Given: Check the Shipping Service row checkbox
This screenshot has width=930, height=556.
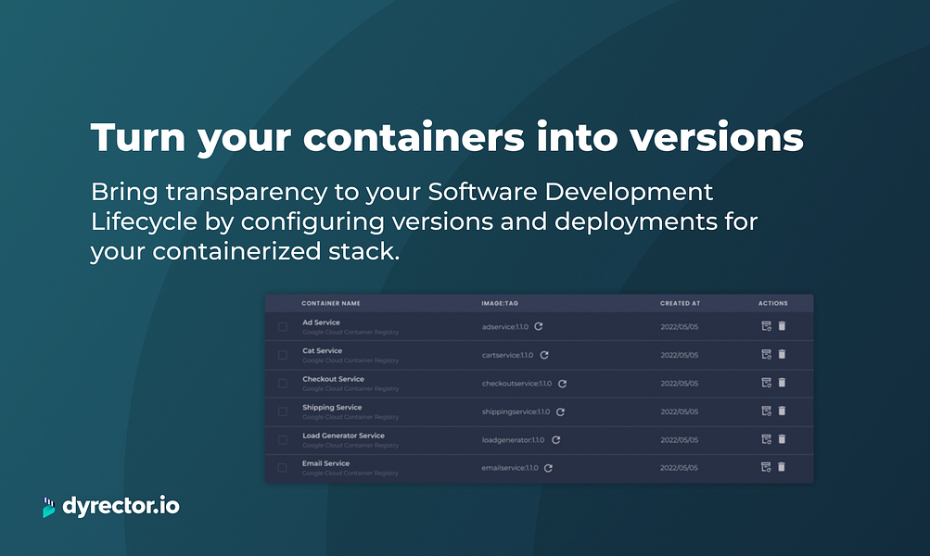Looking at the screenshot, I should 282,412.
